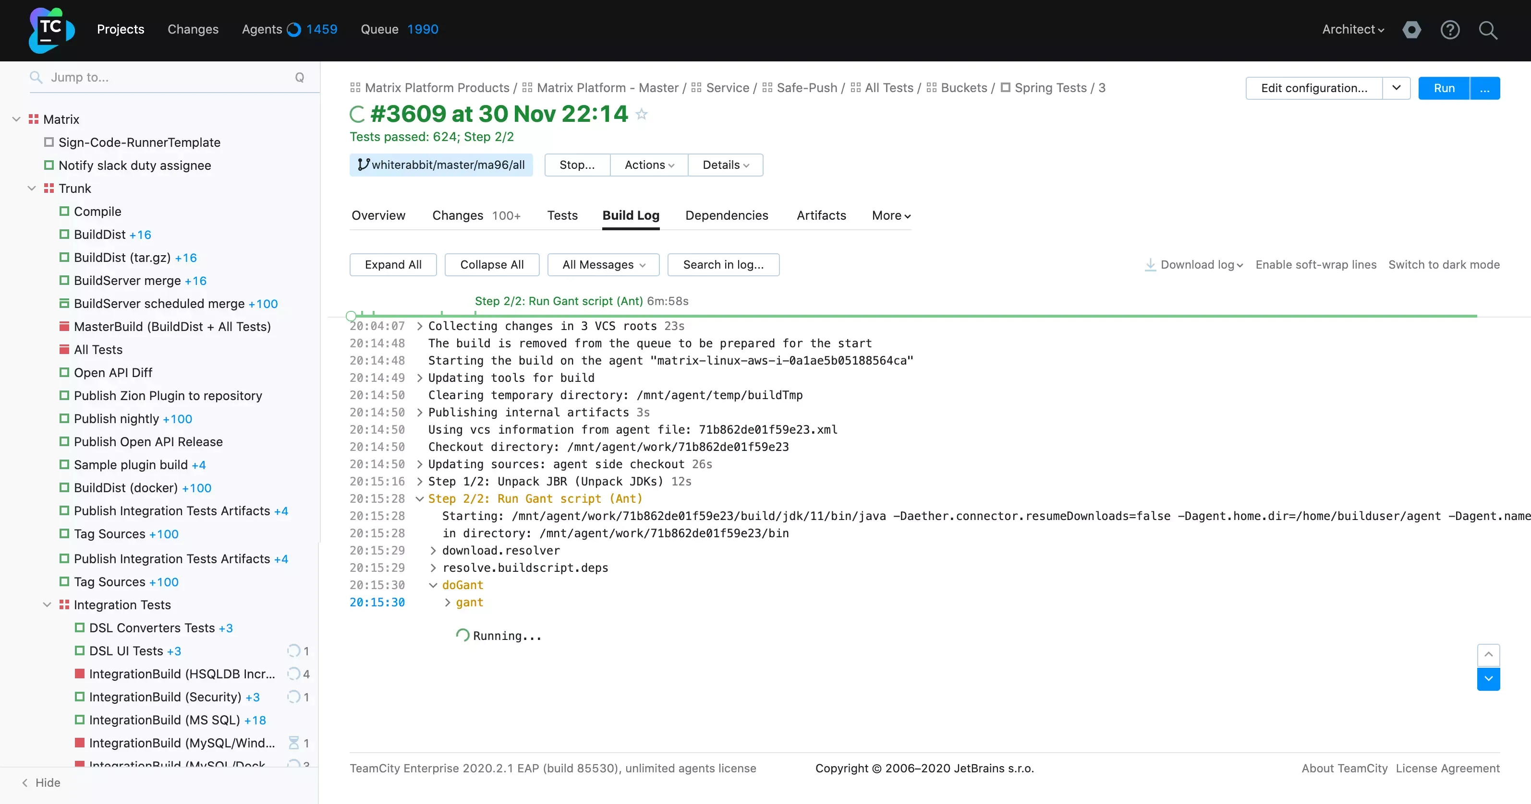Image resolution: width=1531 pixels, height=804 pixels.
Task: Open the Artifacts tab
Action: click(x=821, y=215)
